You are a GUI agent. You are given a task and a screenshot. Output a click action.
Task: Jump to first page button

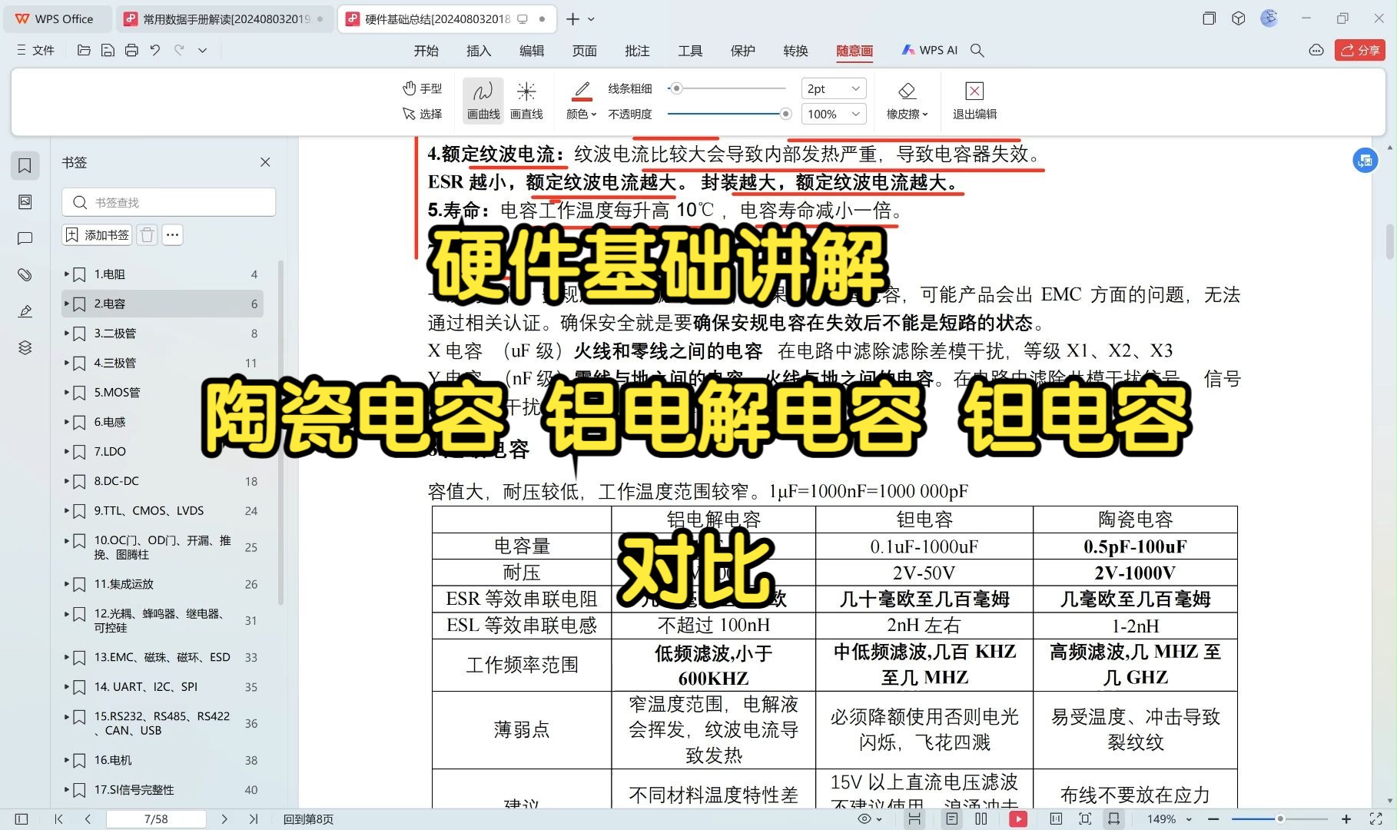58,819
